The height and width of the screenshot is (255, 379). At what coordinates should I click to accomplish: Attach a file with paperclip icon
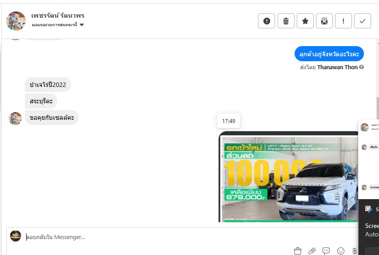(x=312, y=251)
